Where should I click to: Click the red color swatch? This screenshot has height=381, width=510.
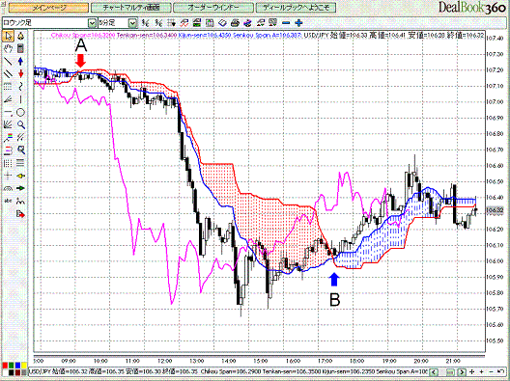(x=5, y=367)
